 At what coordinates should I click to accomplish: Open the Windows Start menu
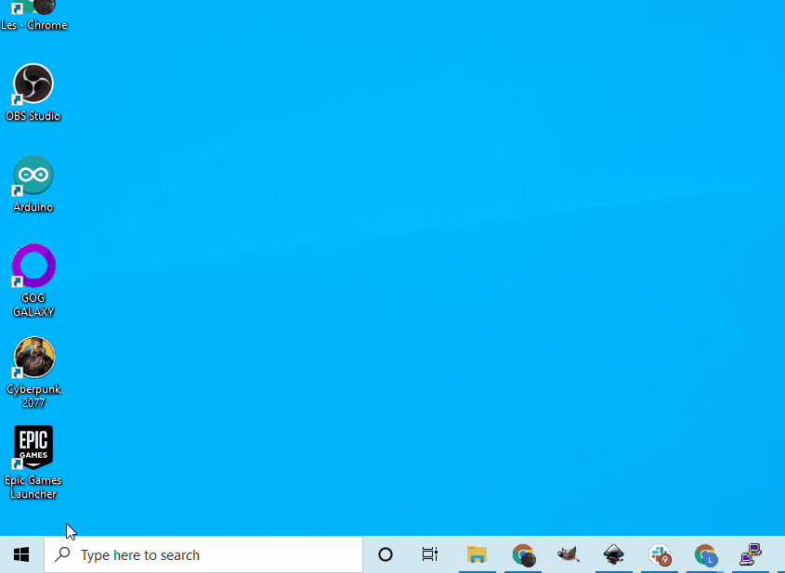click(x=21, y=555)
